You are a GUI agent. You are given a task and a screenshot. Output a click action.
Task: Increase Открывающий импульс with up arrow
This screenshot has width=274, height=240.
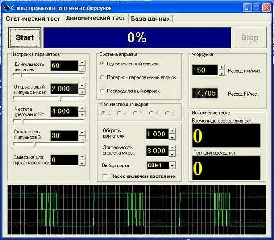click(x=82, y=86)
